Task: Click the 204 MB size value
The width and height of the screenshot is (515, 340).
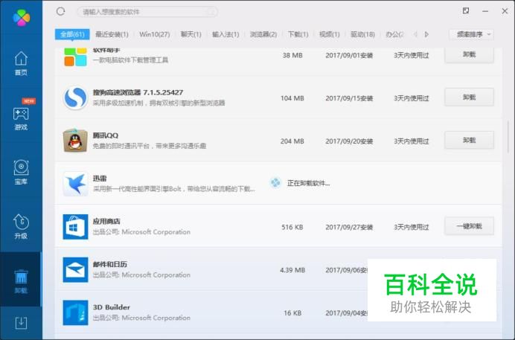Action: [x=292, y=141]
